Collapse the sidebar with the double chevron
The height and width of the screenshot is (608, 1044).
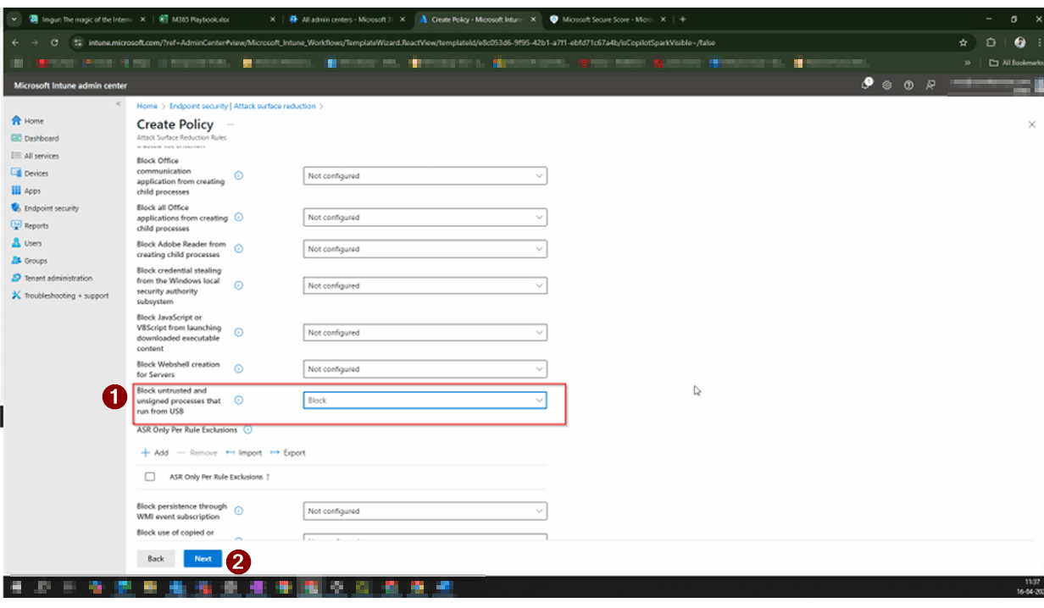click(x=119, y=104)
